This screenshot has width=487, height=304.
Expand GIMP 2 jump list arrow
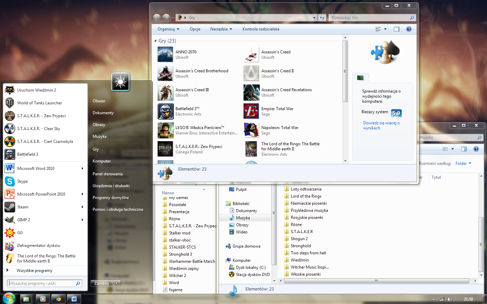(82, 220)
